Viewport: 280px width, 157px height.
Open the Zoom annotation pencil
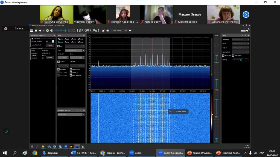click(7, 132)
